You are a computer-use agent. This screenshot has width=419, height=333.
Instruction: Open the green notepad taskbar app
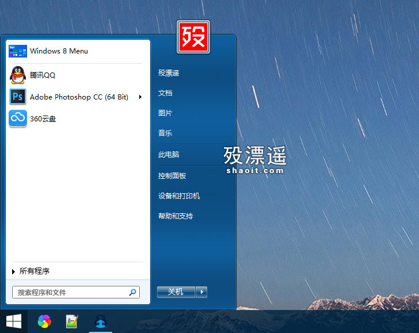coord(72,321)
